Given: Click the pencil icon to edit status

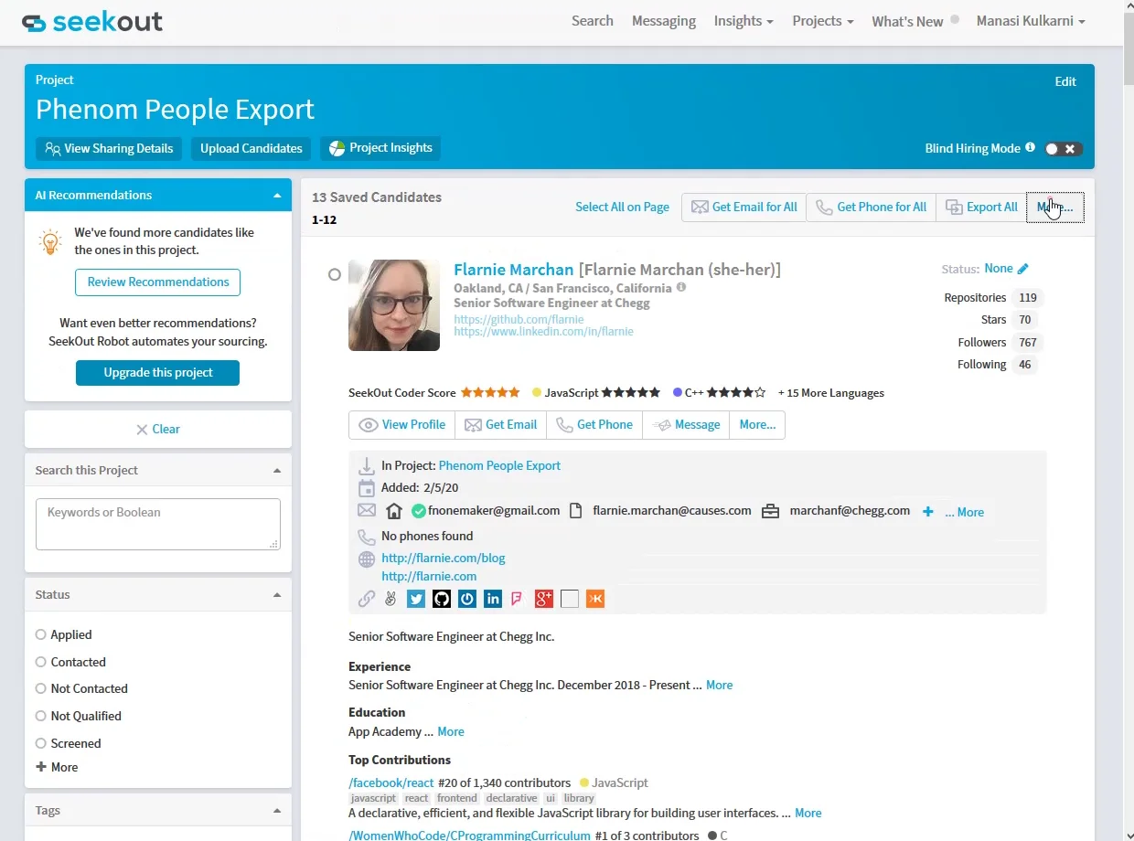Looking at the screenshot, I should click(1022, 269).
